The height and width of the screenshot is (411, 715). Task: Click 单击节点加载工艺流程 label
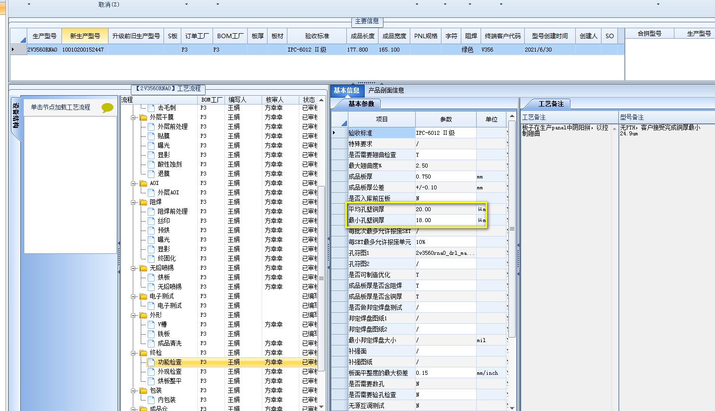(x=60, y=107)
